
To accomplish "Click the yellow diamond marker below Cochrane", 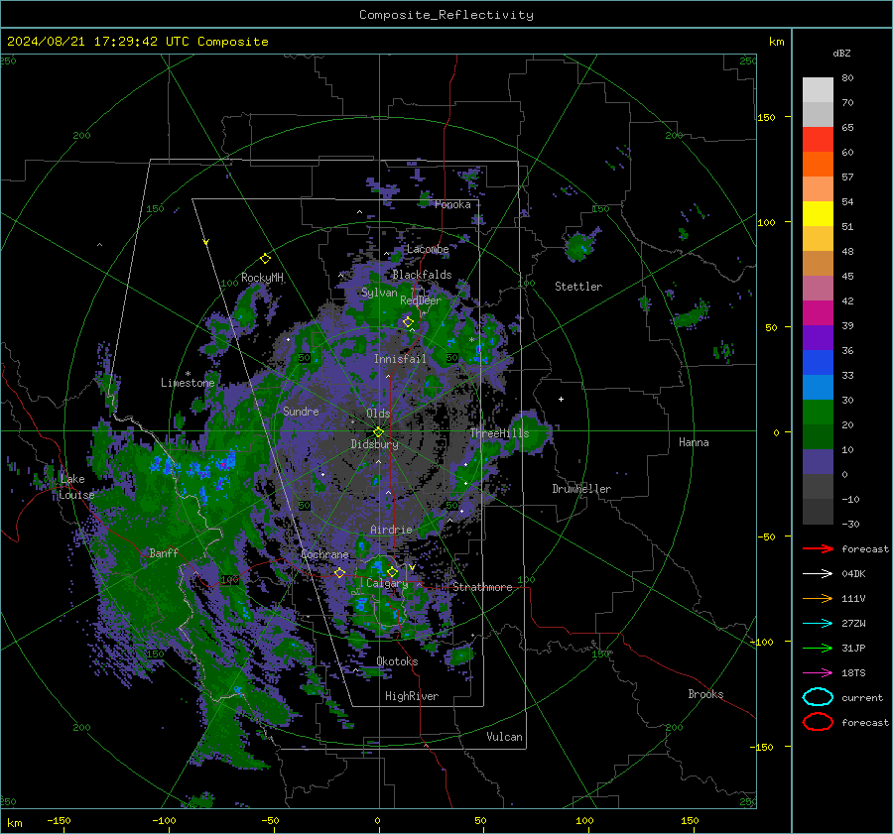I will (x=339, y=572).
